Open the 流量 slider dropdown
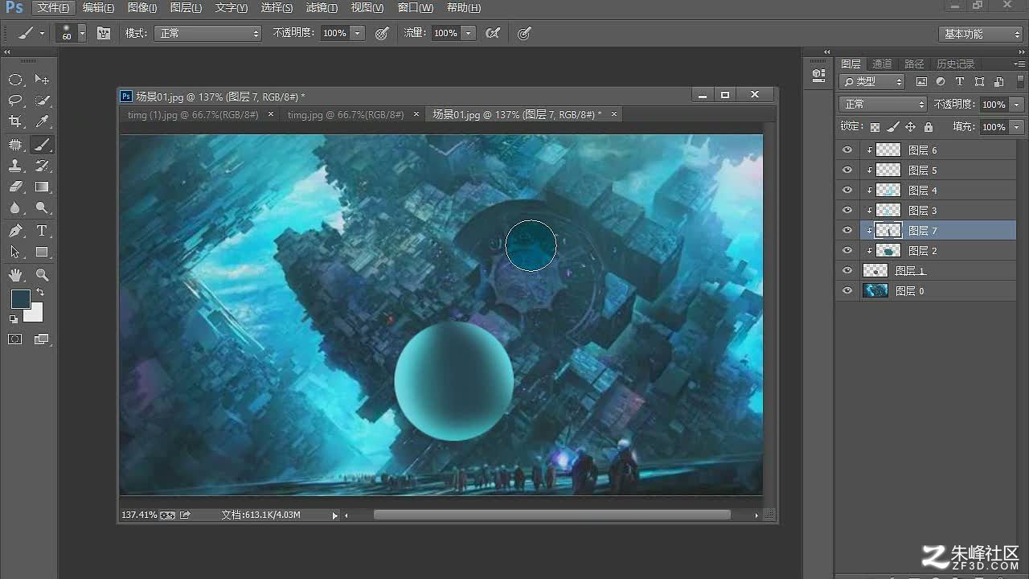This screenshot has width=1029, height=579. point(469,33)
